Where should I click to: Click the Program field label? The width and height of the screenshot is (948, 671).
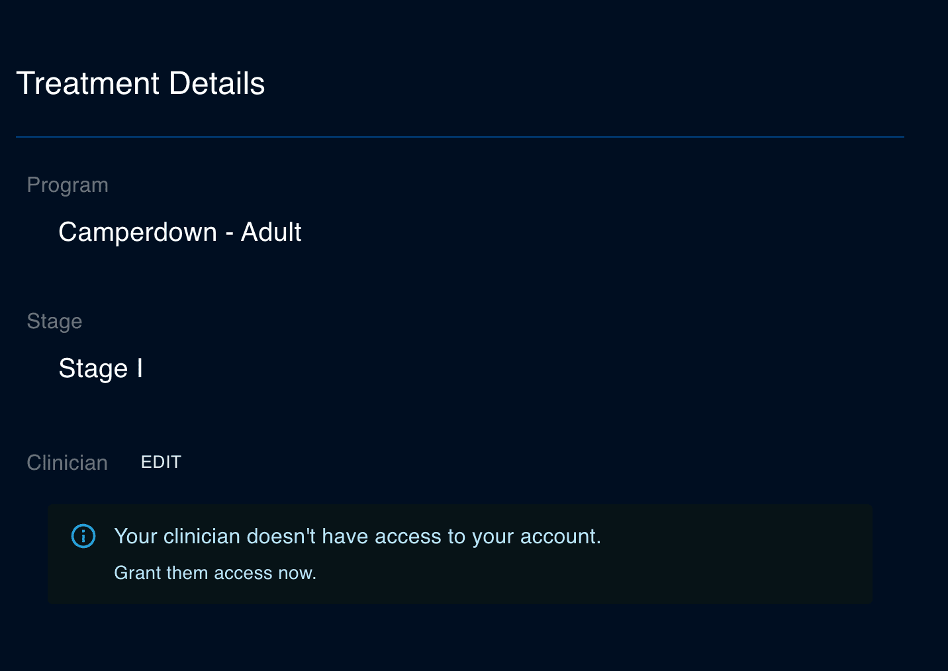68,185
